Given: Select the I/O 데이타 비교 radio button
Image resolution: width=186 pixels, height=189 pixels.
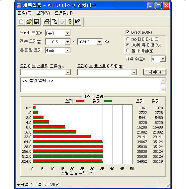Looking at the screenshot, I should click(x=128, y=39).
